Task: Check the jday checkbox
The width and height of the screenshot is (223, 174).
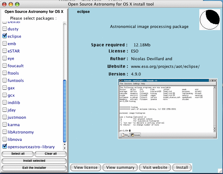Action: click(x=5, y=110)
